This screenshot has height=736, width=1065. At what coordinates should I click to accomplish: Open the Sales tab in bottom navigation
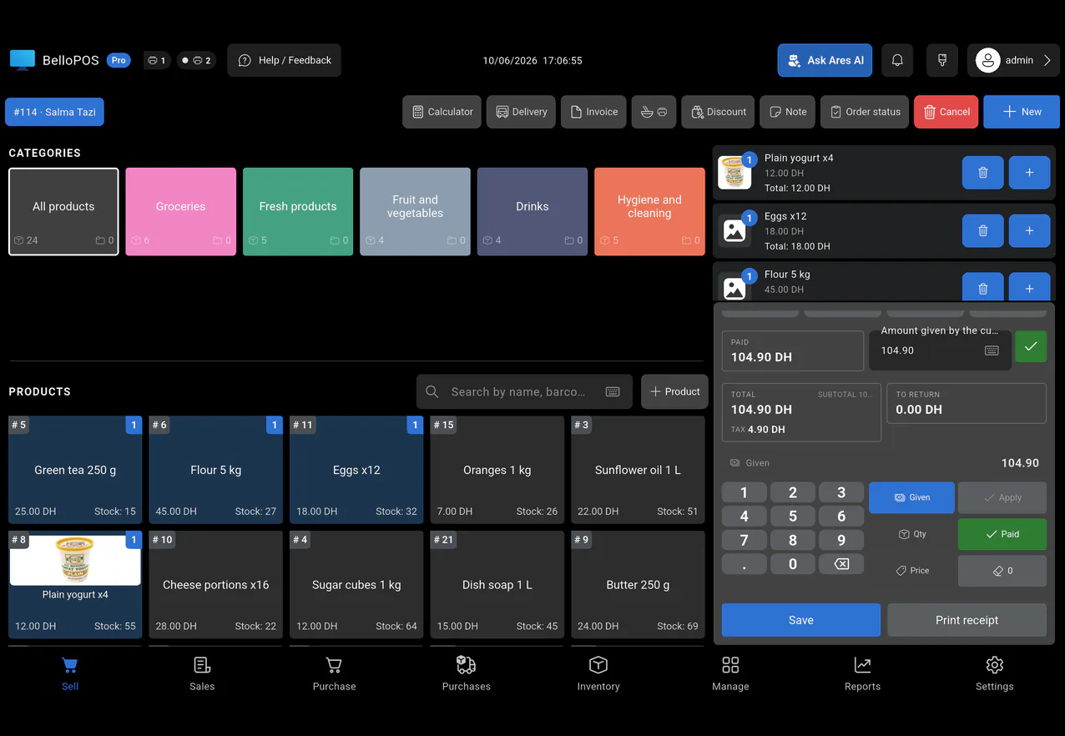tap(202, 673)
